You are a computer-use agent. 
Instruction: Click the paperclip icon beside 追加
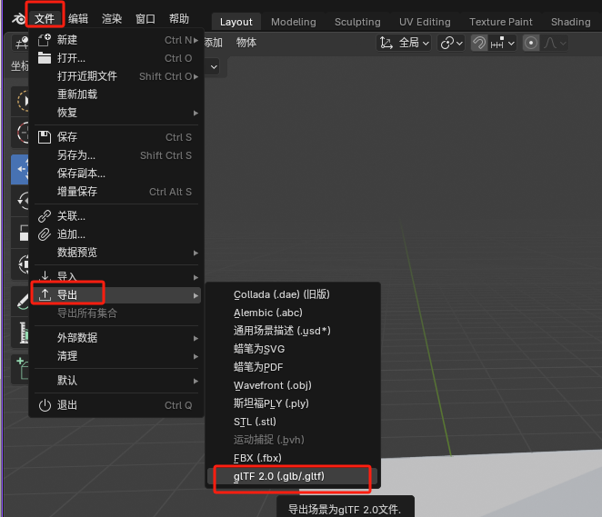(45, 234)
